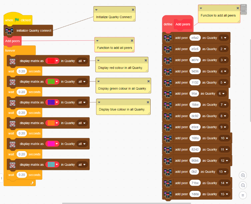Screen dimensions: 251x204
Task: Close the Display blue colour comment
Action: [148, 102]
